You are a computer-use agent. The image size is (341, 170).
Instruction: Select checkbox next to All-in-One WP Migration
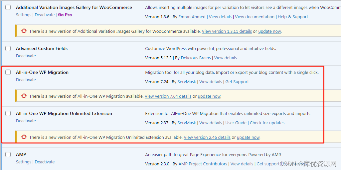click(8, 72)
